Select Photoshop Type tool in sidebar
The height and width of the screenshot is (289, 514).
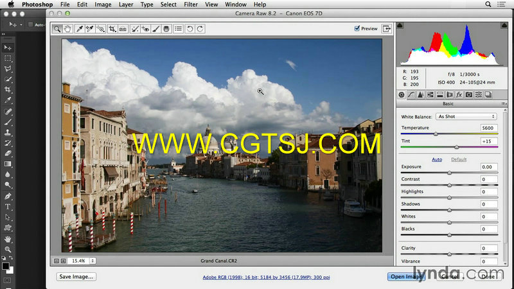(x=8, y=206)
